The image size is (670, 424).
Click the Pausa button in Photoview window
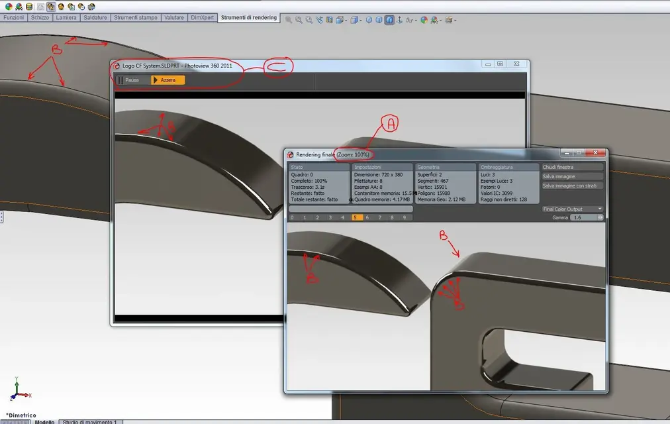132,80
